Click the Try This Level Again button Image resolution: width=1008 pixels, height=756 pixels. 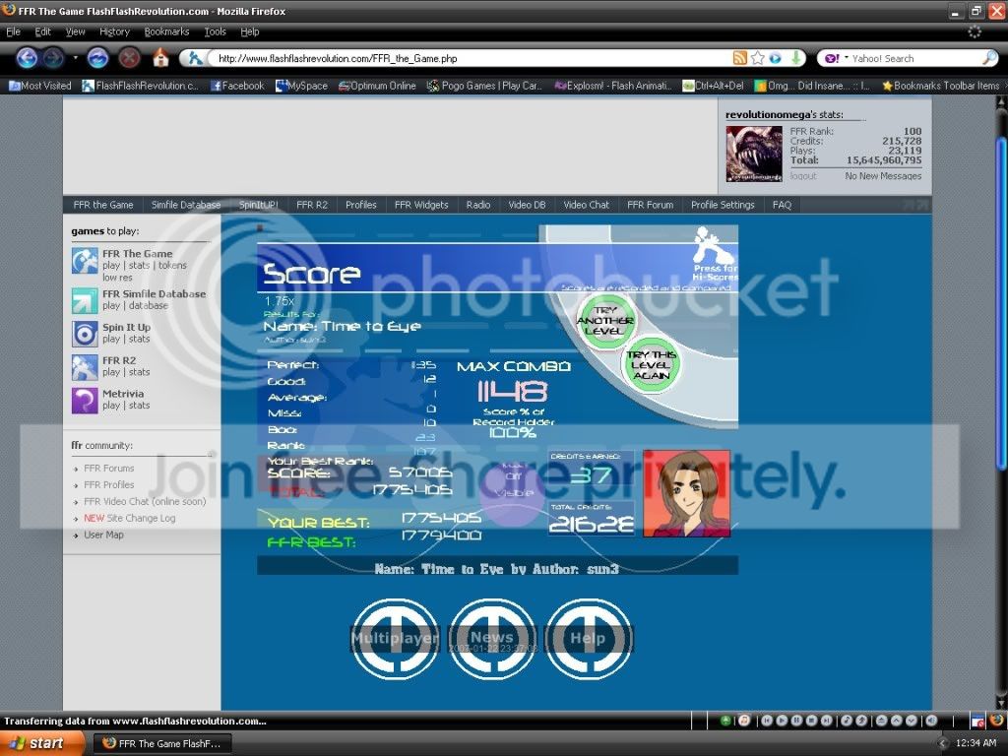point(650,365)
